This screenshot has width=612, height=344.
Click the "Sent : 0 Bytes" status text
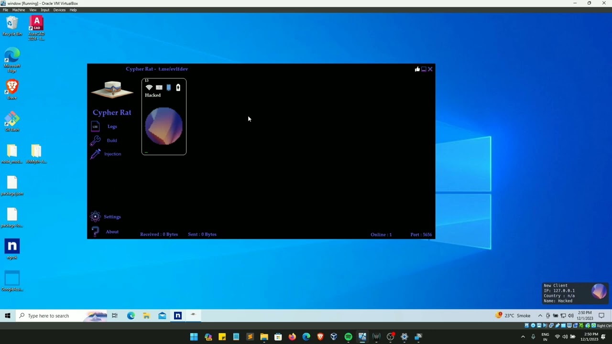point(202,235)
